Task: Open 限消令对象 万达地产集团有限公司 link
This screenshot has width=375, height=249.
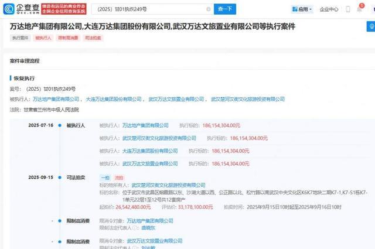Action: click(150, 221)
